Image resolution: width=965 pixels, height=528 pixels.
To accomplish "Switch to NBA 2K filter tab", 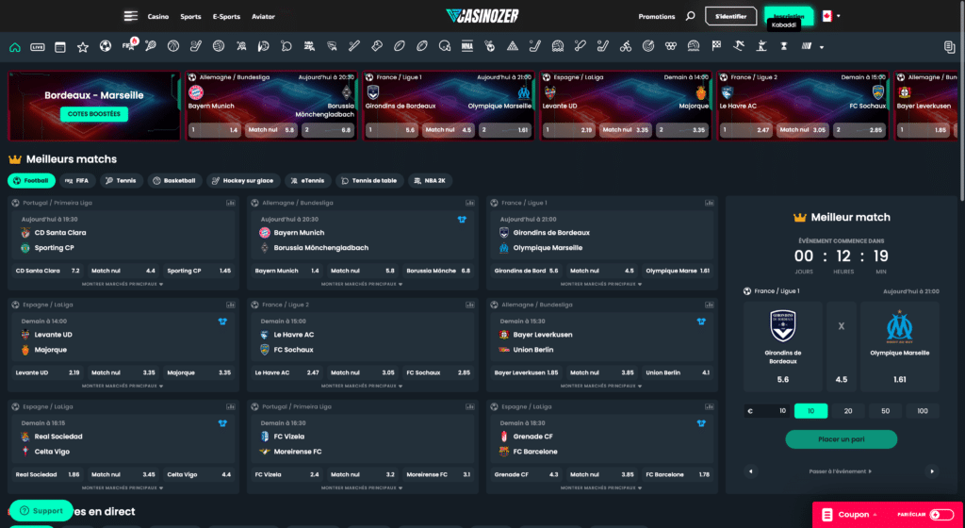I will click(430, 181).
